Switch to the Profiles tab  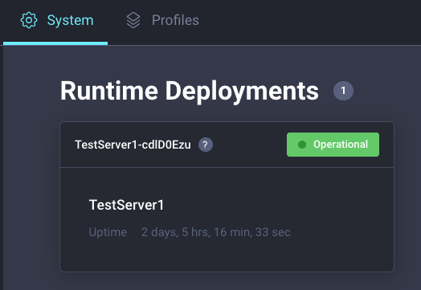point(163,21)
